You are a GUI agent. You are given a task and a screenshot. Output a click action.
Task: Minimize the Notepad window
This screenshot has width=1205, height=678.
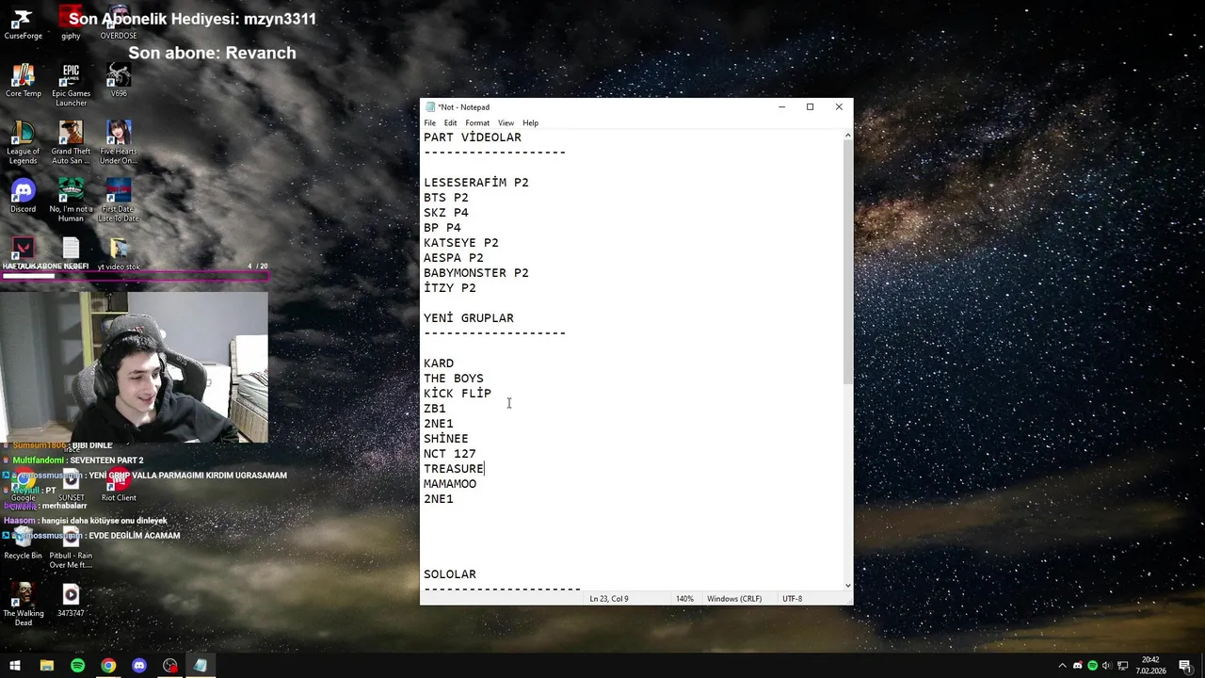pyautogui.click(x=781, y=106)
